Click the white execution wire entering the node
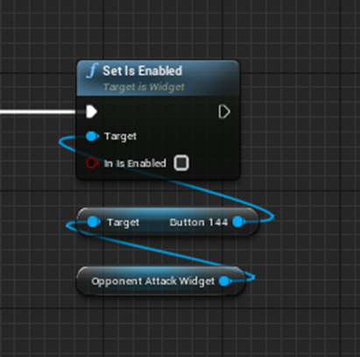The height and width of the screenshot is (357, 360). tap(38, 112)
